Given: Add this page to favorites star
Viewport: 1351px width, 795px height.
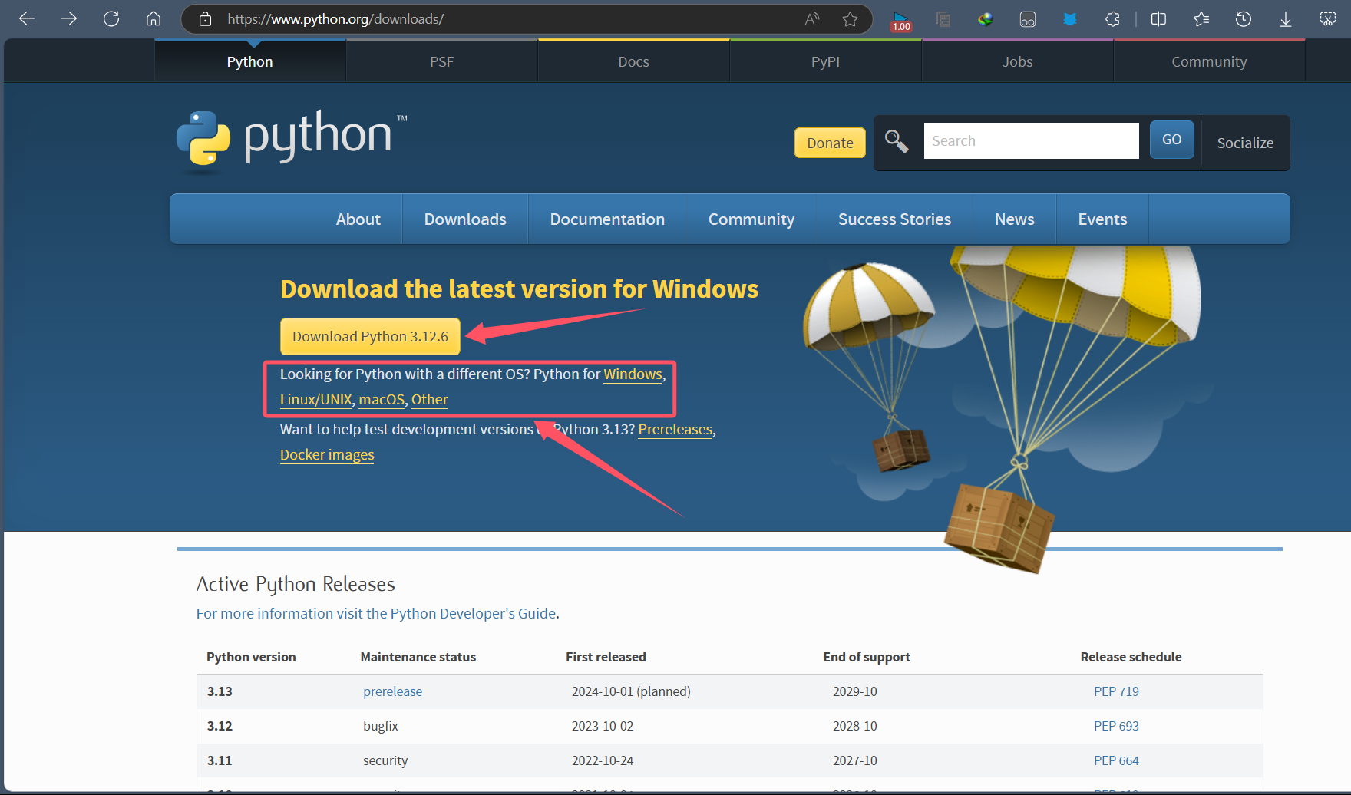Looking at the screenshot, I should (x=850, y=19).
